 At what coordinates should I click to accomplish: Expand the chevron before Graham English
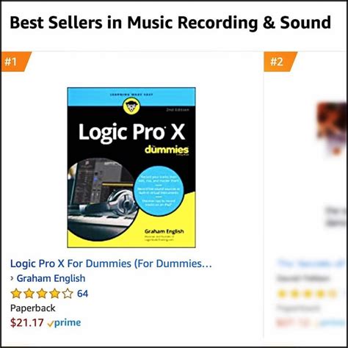click(x=12, y=278)
